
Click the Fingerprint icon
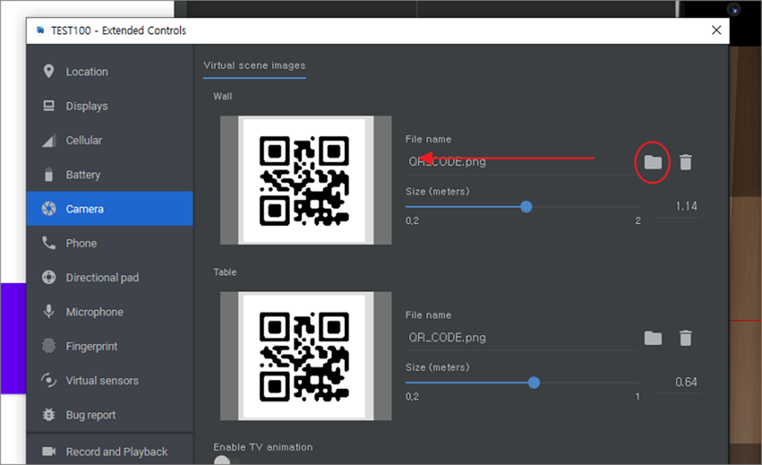(x=49, y=346)
